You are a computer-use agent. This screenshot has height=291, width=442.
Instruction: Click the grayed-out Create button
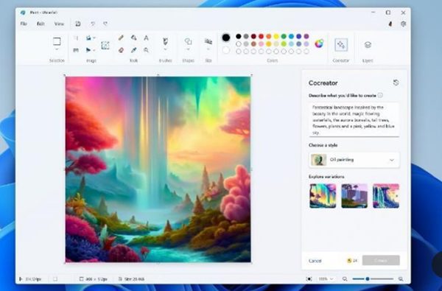[x=381, y=260]
